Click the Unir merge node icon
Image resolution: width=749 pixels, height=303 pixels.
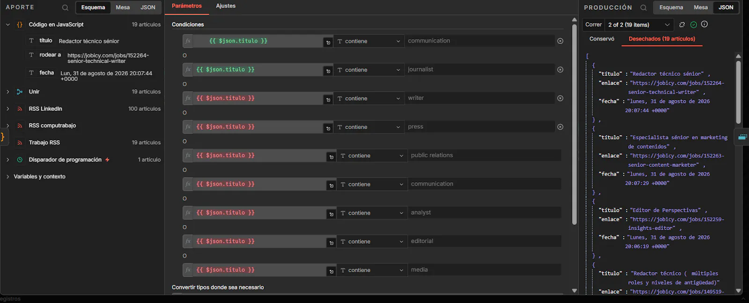coord(20,92)
